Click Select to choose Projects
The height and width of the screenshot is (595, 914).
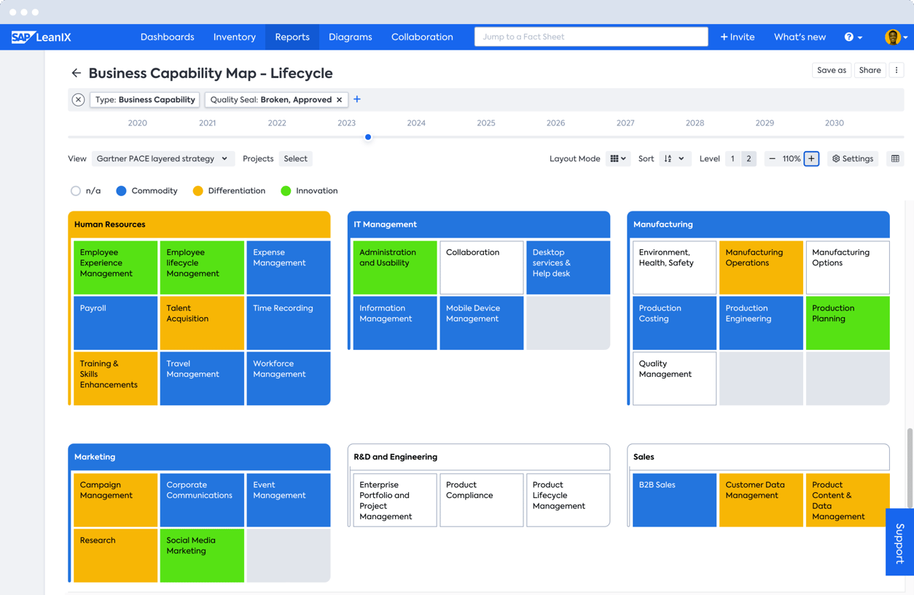pos(294,158)
